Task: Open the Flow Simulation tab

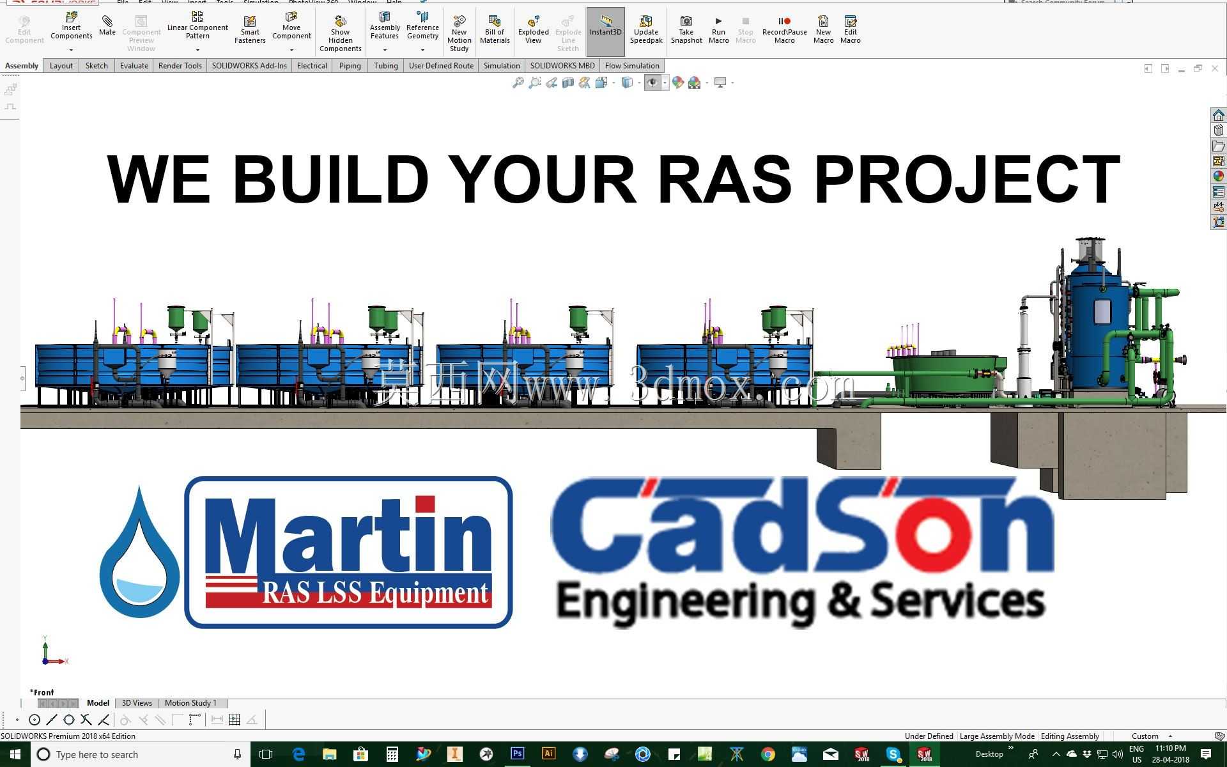Action: 631,66
